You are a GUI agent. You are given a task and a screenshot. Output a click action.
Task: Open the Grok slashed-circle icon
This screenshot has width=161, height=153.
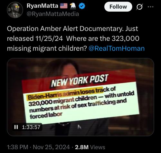(139, 7)
